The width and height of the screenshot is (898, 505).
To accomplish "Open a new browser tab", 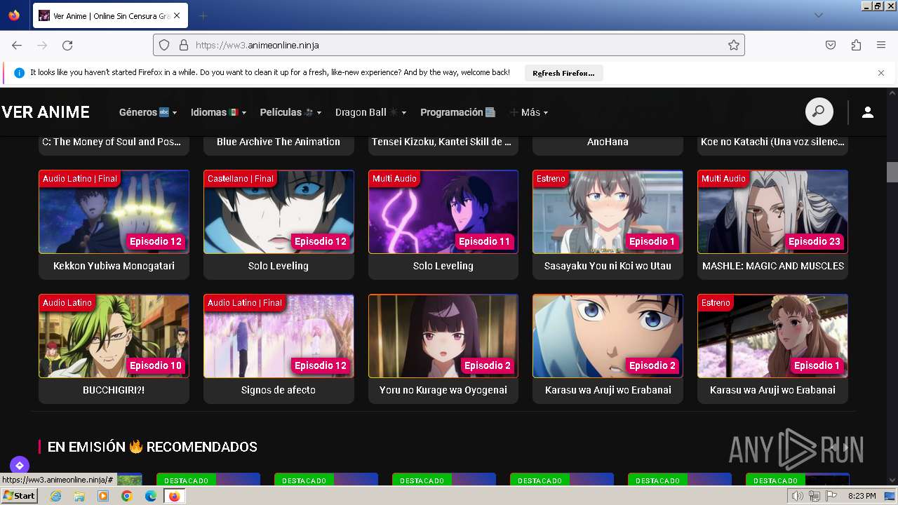I will pos(203,15).
